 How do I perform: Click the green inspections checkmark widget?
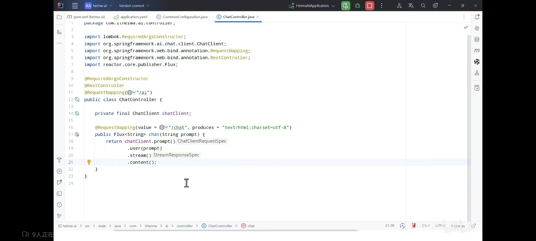tap(466, 27)
